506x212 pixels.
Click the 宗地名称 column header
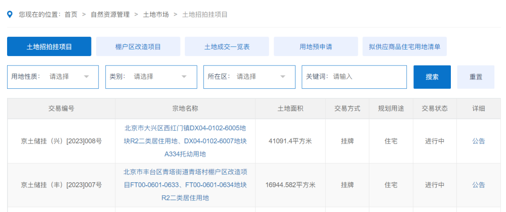[185, 109]
